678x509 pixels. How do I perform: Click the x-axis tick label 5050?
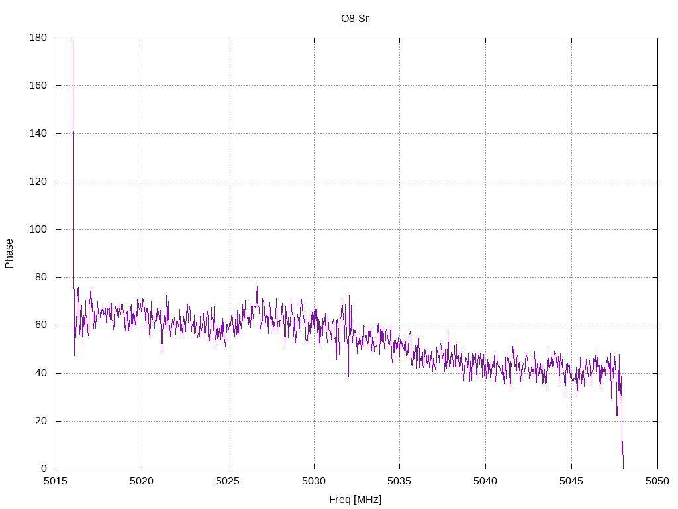657,481
